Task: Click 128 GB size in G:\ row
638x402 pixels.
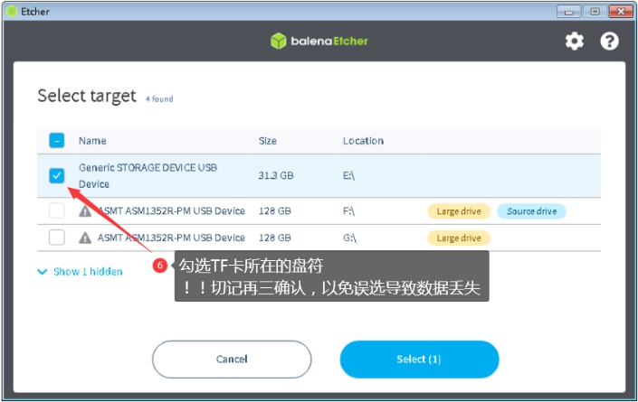Action: tap(274, 238)
